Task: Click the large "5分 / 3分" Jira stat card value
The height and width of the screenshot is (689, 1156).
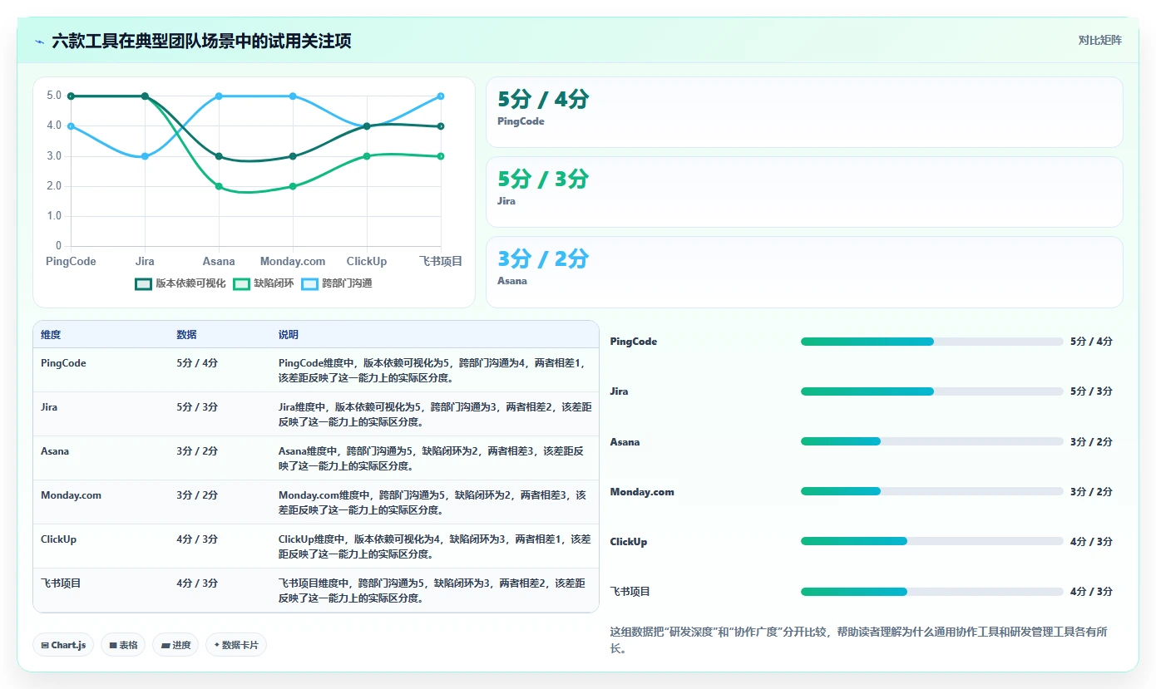Action: click(543, 179)
